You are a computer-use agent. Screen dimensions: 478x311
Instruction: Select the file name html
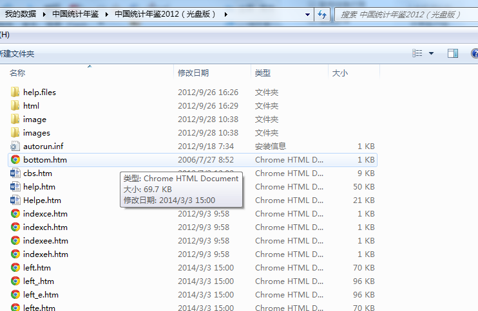[32, 106]
